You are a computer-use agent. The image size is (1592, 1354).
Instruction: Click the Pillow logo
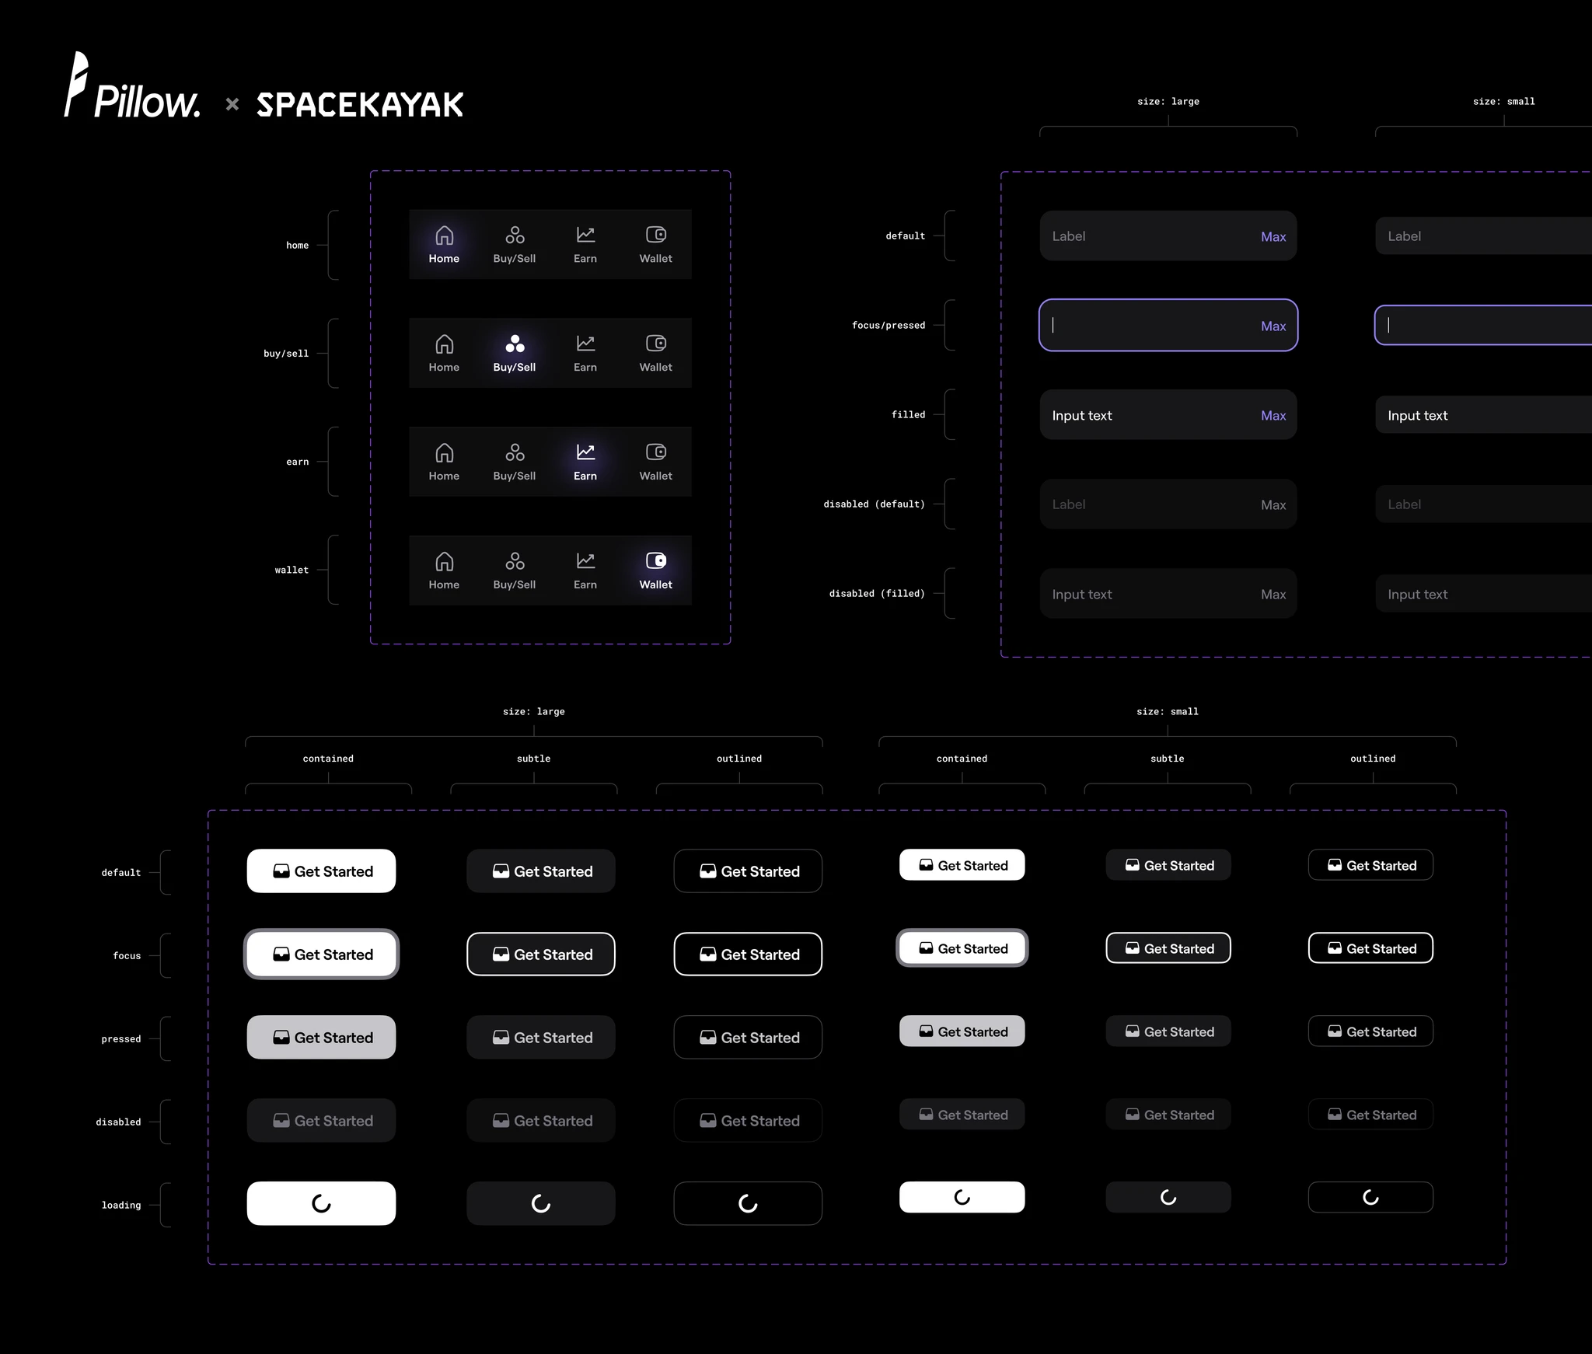point(132,85)
